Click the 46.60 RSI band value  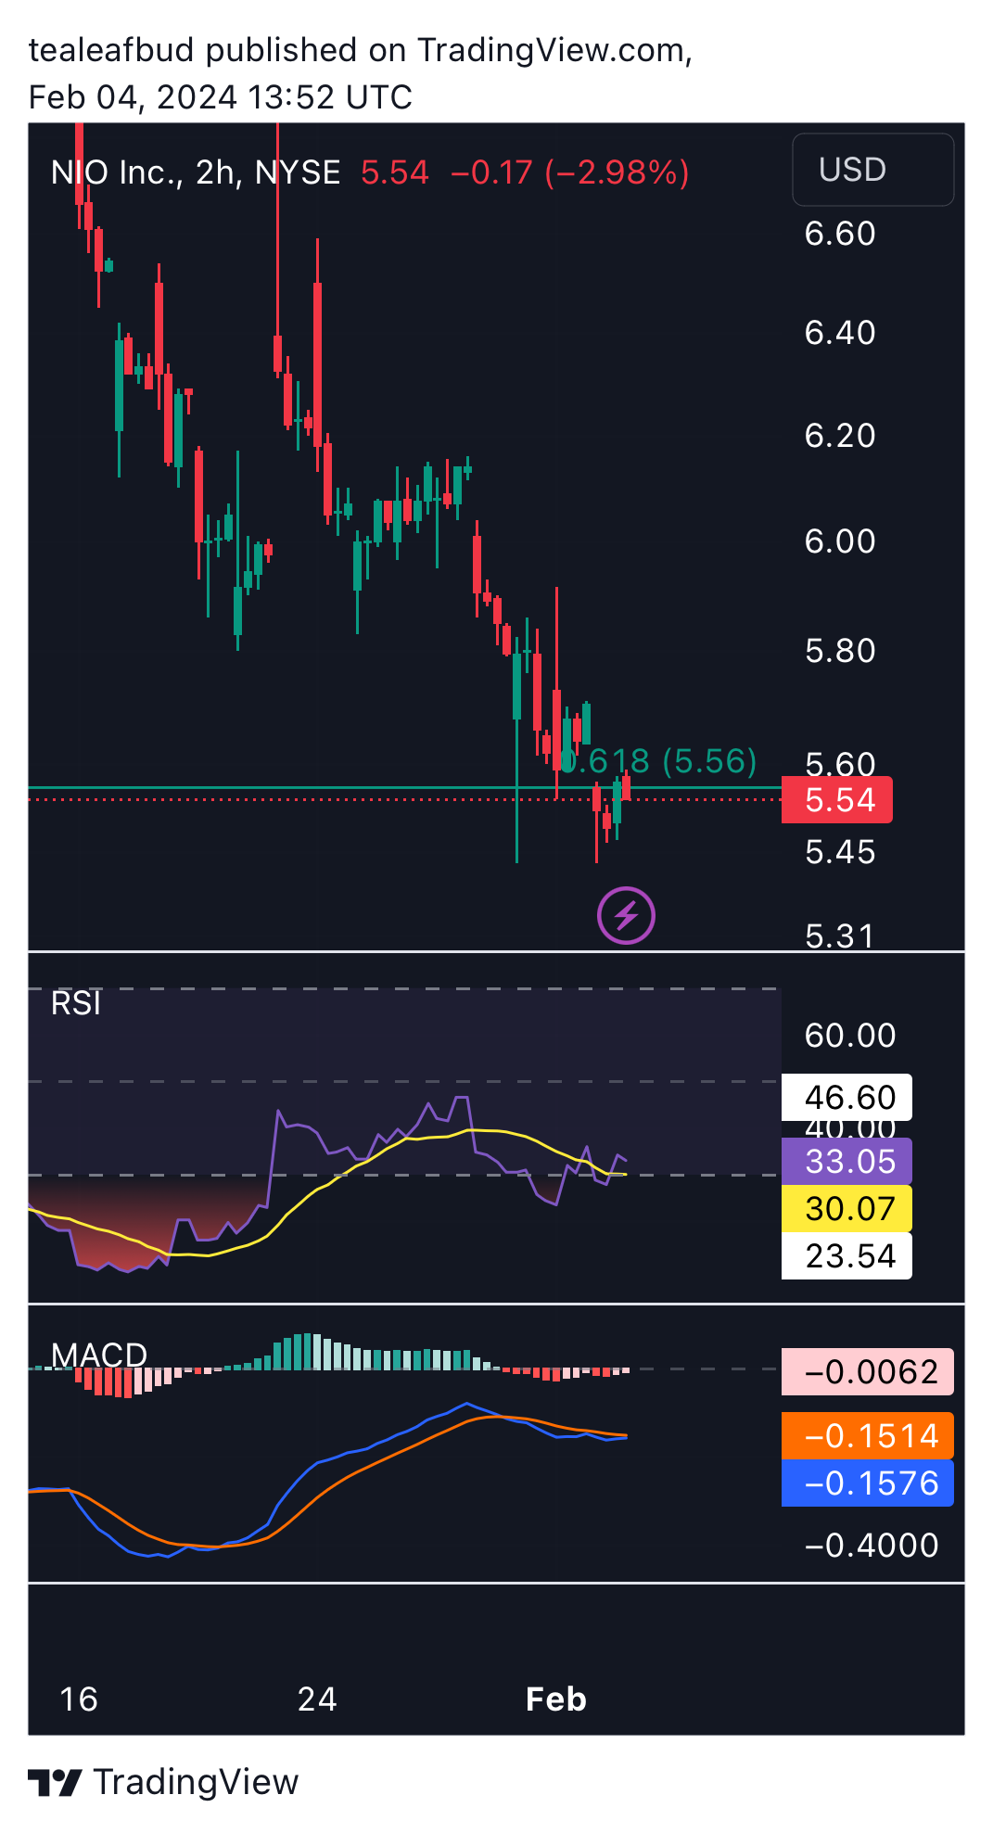click(847, 1098)
